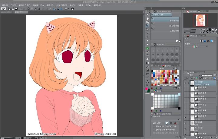The image size is (218, 139).
Task: Select the Eyedropper tool
Action: coord(147,37)
